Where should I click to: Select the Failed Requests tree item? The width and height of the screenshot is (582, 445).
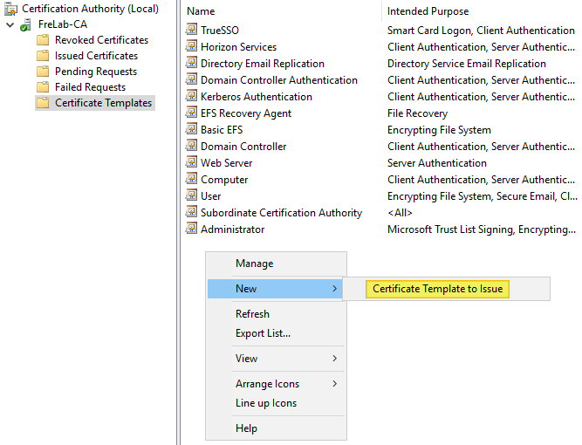[90, 87]
